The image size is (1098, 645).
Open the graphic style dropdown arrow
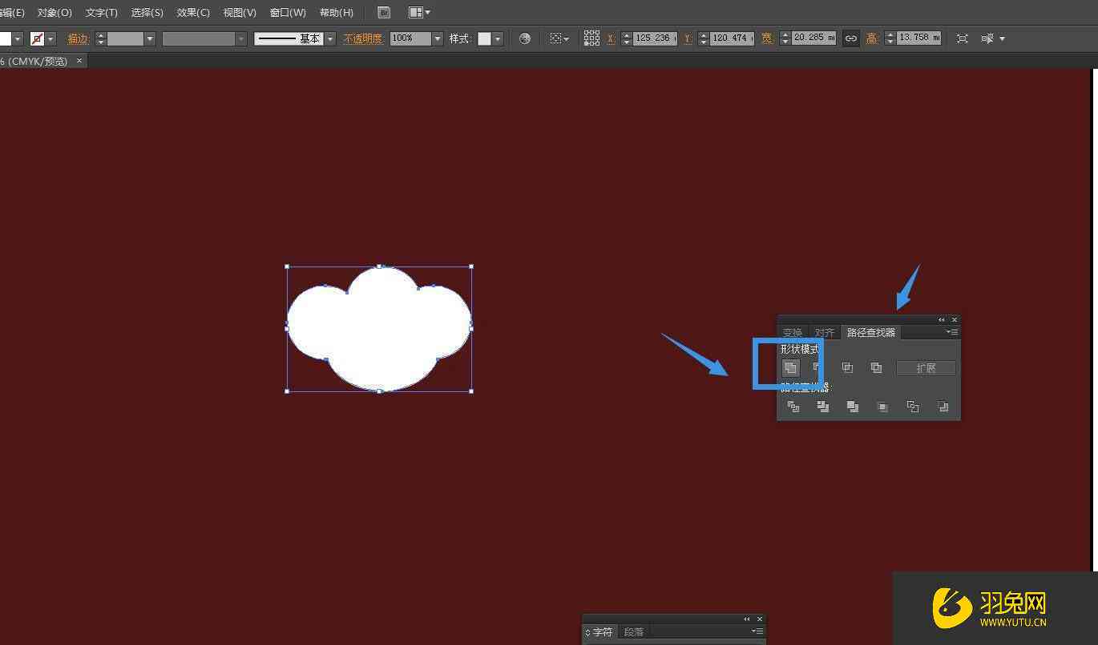(498, 38)
